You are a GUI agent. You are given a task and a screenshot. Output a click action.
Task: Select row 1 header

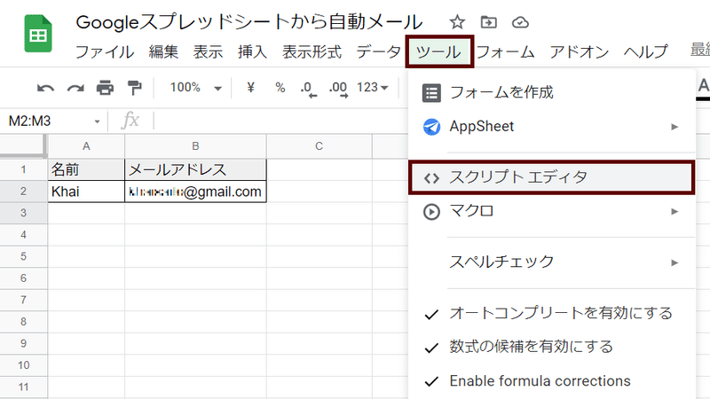pyautogui.click(x=24, y=169)
